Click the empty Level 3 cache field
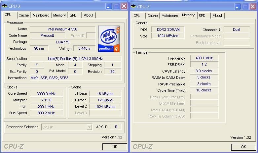Image resolution: width=258 pixels, height=153 pixels. tap(105, 113)
